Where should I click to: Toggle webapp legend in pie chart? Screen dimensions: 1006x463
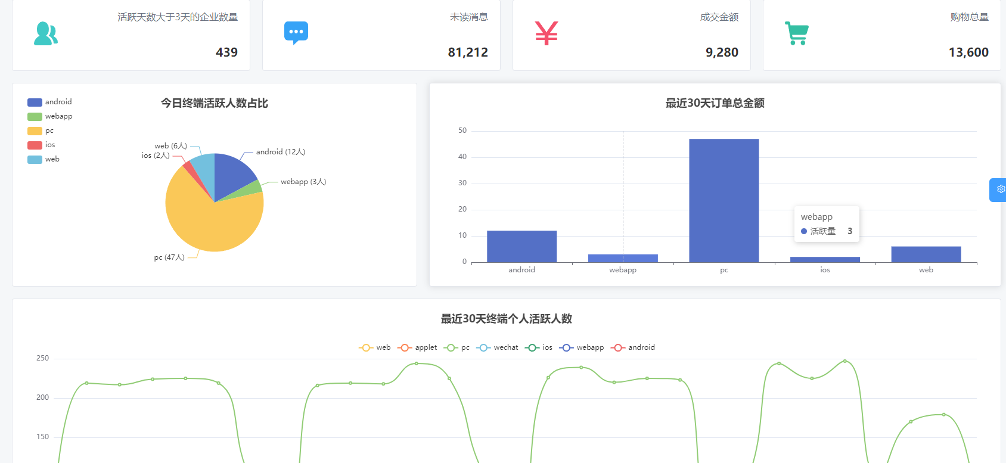tap(50, 116)
